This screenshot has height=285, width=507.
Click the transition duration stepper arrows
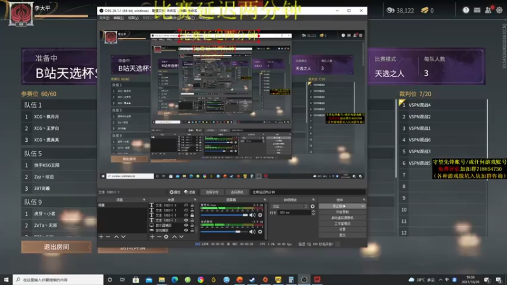[x=313, y=213]
